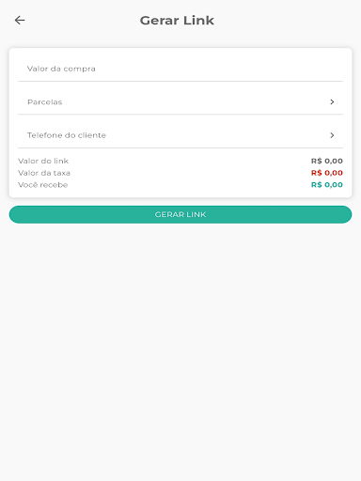Click the green R$ 0,00 received amount
This screenshot has height=481, width=361.
pos(327,185)
